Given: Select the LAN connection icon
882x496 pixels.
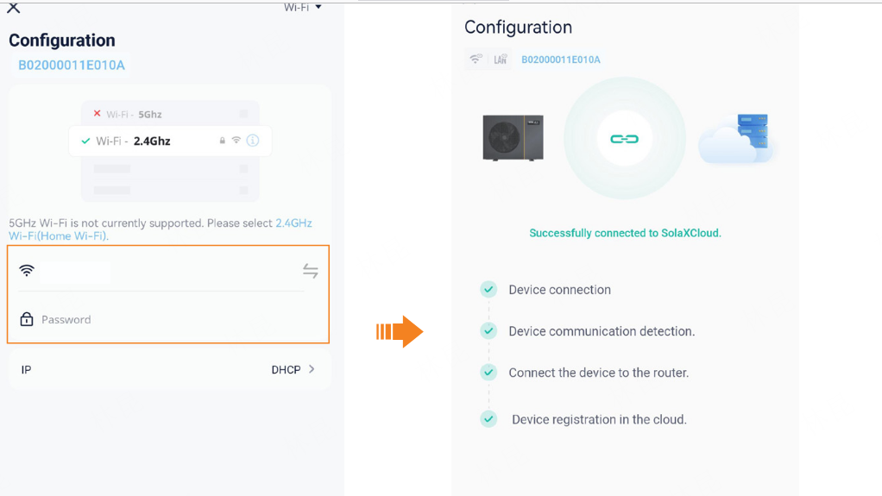Looking at the screenshot, I should click(501, 60).
